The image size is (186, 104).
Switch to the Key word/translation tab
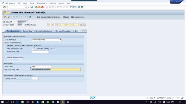point(63,31)
